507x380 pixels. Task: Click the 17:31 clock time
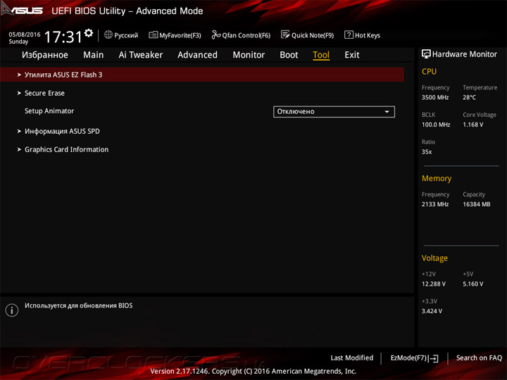click(x=63, y=37)
